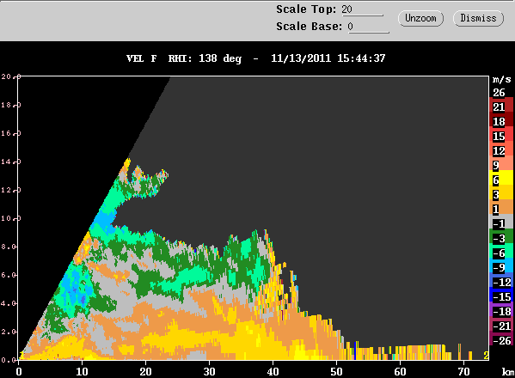This screenshot has width=515, height=378.
Task: Click the m/s units label
Action: [502, 80]
